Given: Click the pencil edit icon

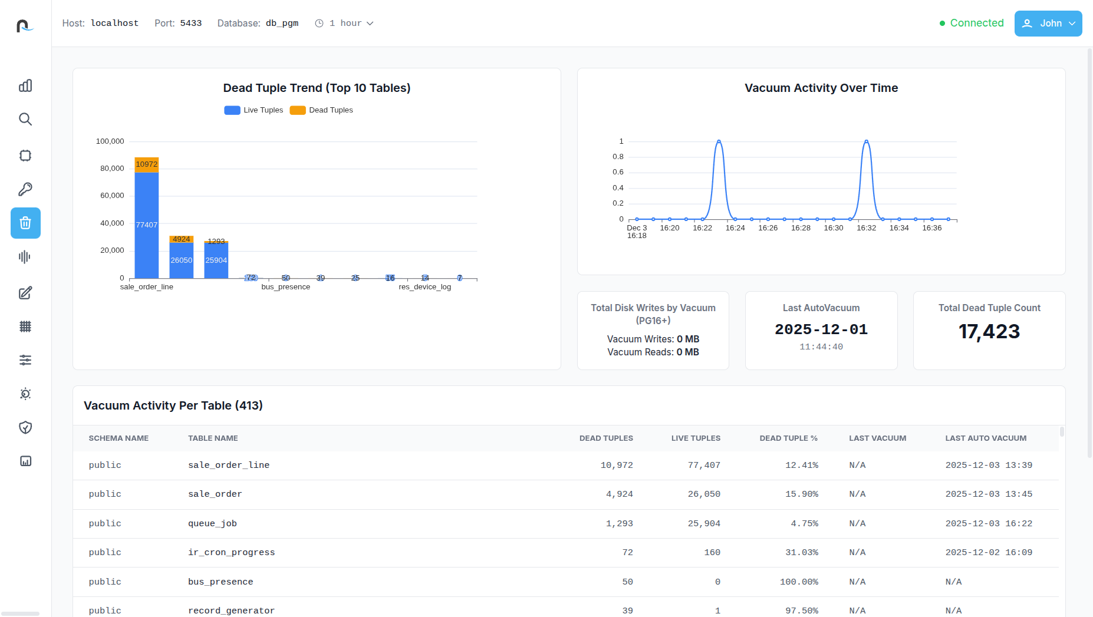Looking at the screenshot, I should tap(25, 293).
